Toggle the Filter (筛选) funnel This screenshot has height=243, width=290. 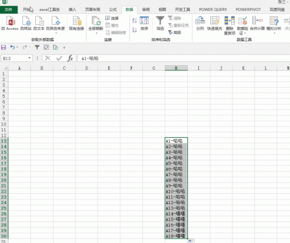click(160, 23)
